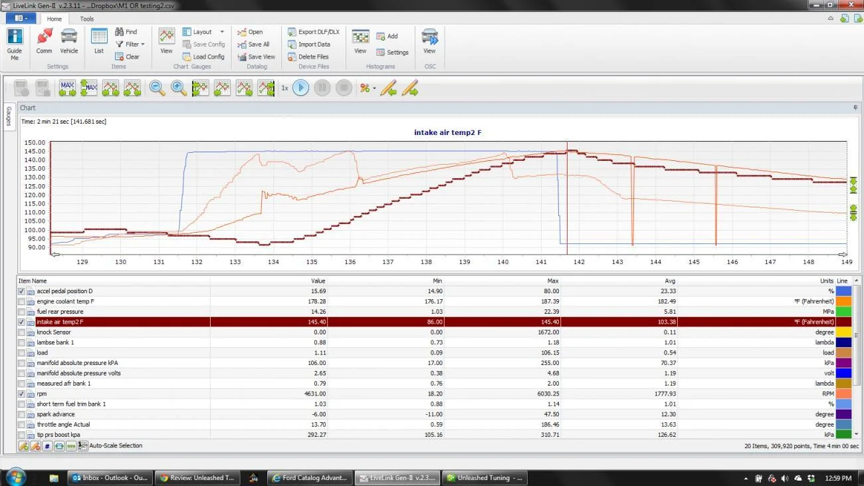Open the Histograms View
This screenshot has height=486, width=864.
pyautogui.click(x=360, y=41)
